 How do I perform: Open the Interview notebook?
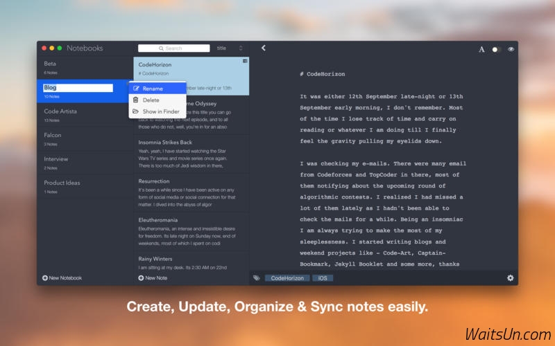(x=85, y=163)
